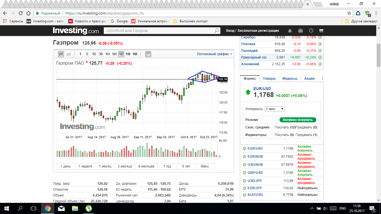The height and width of the screenshot is (214, 381).
Task: Select 1 неделя chart range
Action: tap(85, 166)
